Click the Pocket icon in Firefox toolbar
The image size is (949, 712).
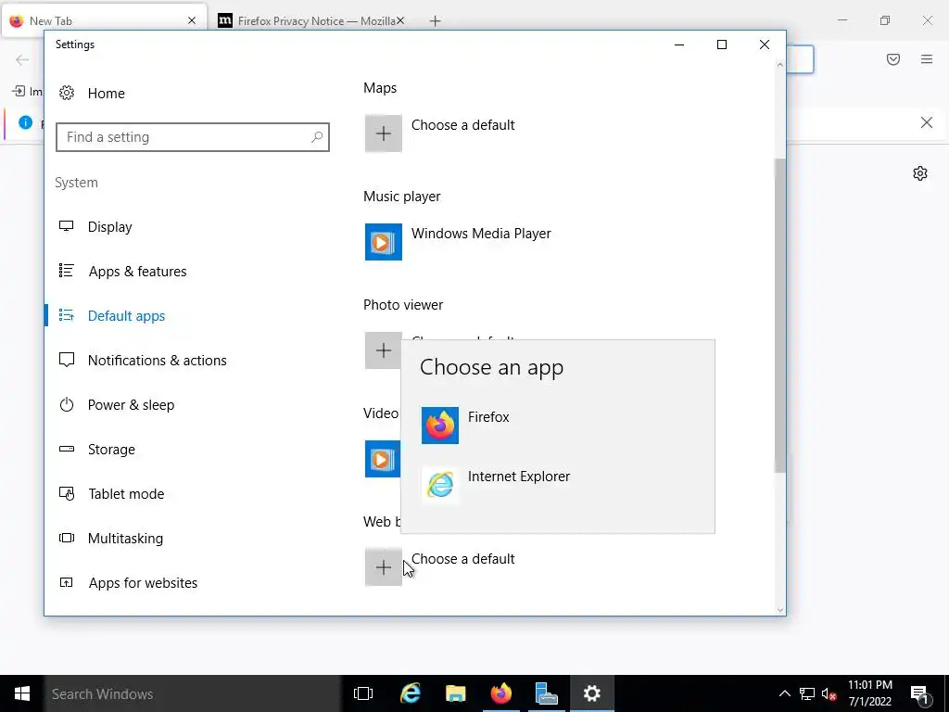[893, 59]
